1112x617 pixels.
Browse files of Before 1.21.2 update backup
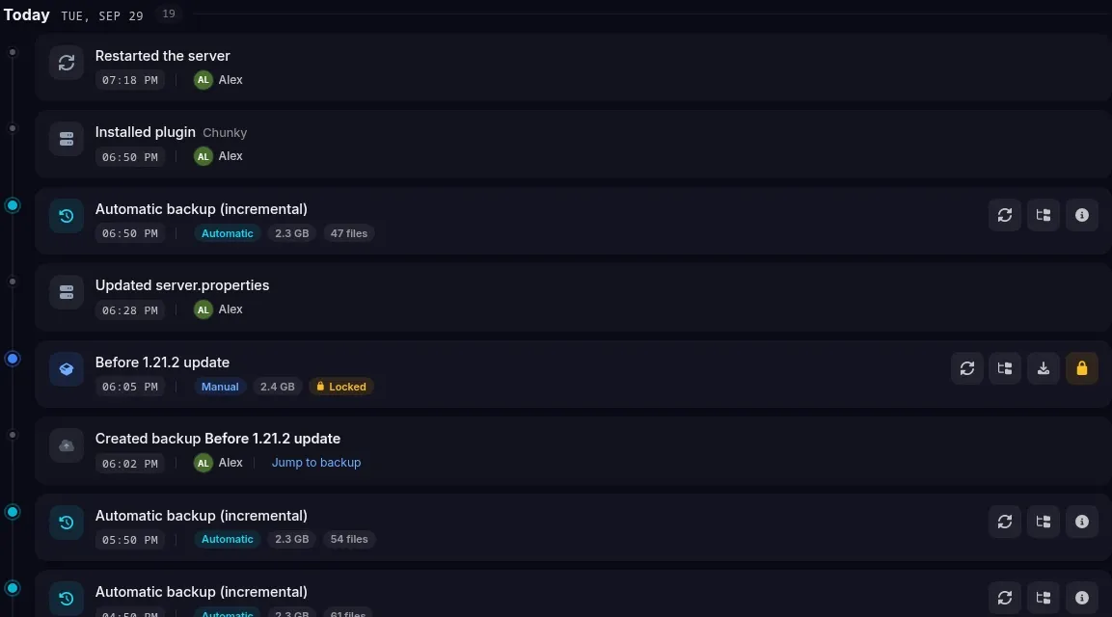pos(1005,368)
